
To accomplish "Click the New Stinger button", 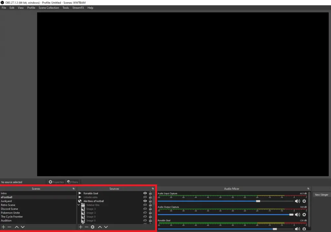I will (x=322, y=195).
